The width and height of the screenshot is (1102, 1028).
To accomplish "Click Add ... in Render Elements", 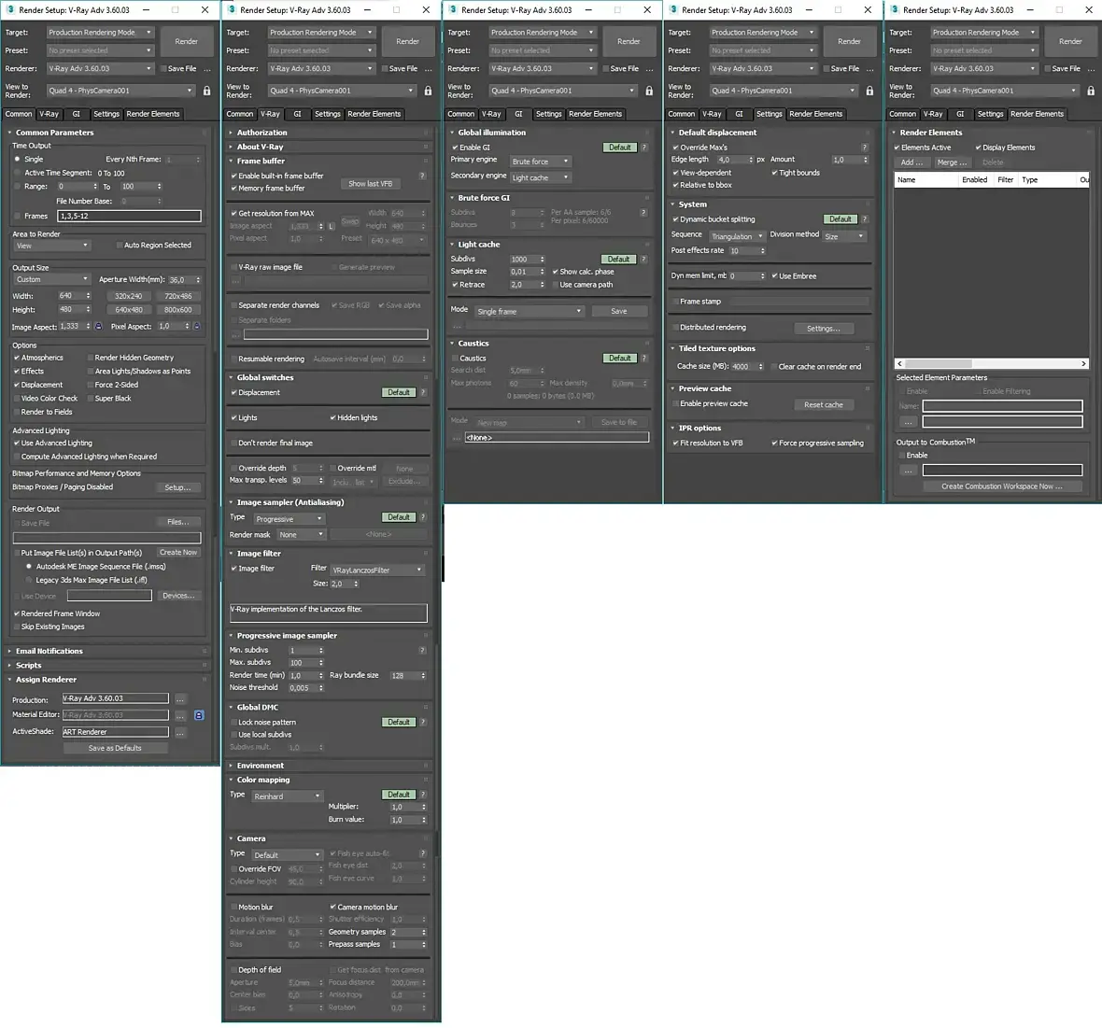I will 912,162.
